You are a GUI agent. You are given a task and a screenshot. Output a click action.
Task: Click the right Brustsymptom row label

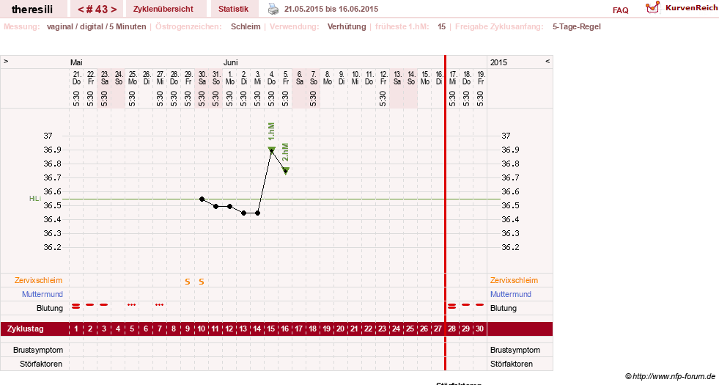[515, 350]
